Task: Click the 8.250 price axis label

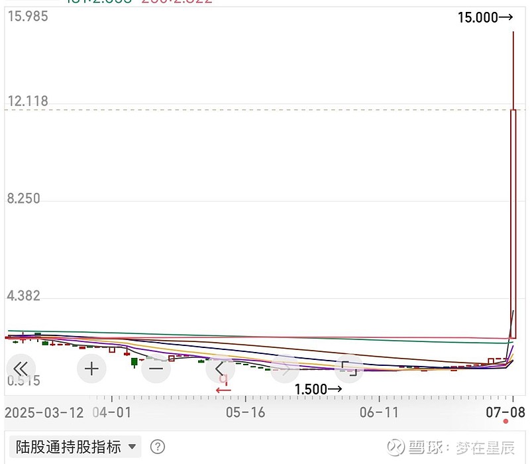Action: point(24,198)
